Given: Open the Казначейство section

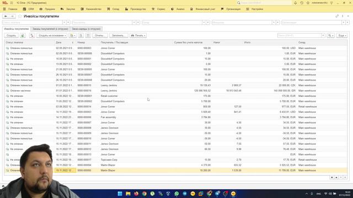Looking at the screenshot, I should point(91,9).
